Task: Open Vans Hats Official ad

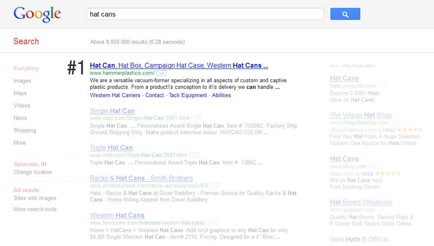Action: (359, 239)
